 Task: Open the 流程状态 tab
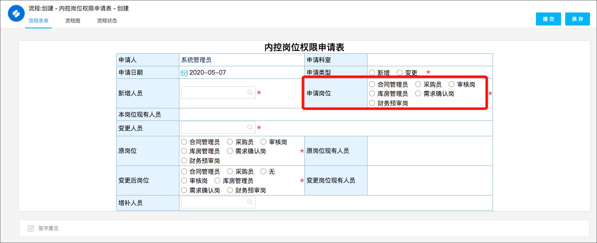(107, 20)
